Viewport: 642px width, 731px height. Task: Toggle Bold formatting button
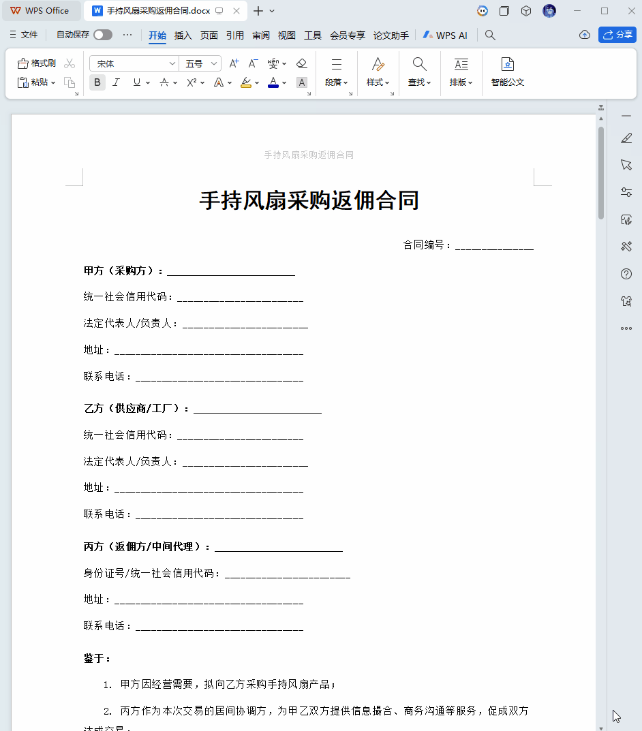(x=97, y=82)
